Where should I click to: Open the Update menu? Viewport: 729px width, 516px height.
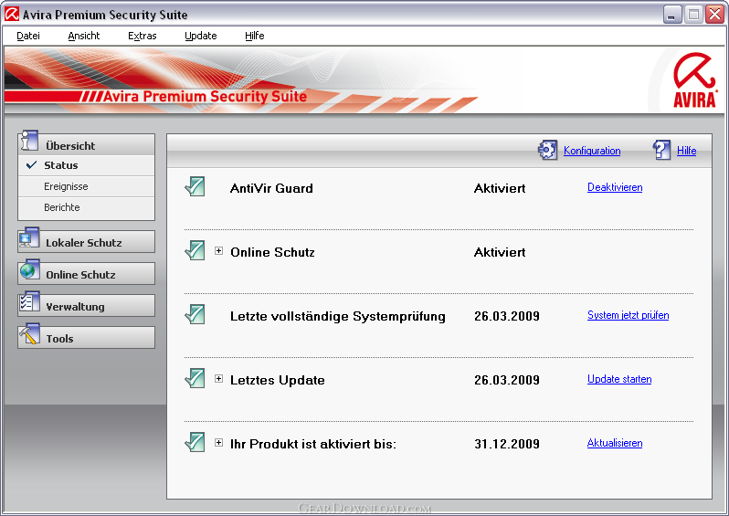[201, 36]
